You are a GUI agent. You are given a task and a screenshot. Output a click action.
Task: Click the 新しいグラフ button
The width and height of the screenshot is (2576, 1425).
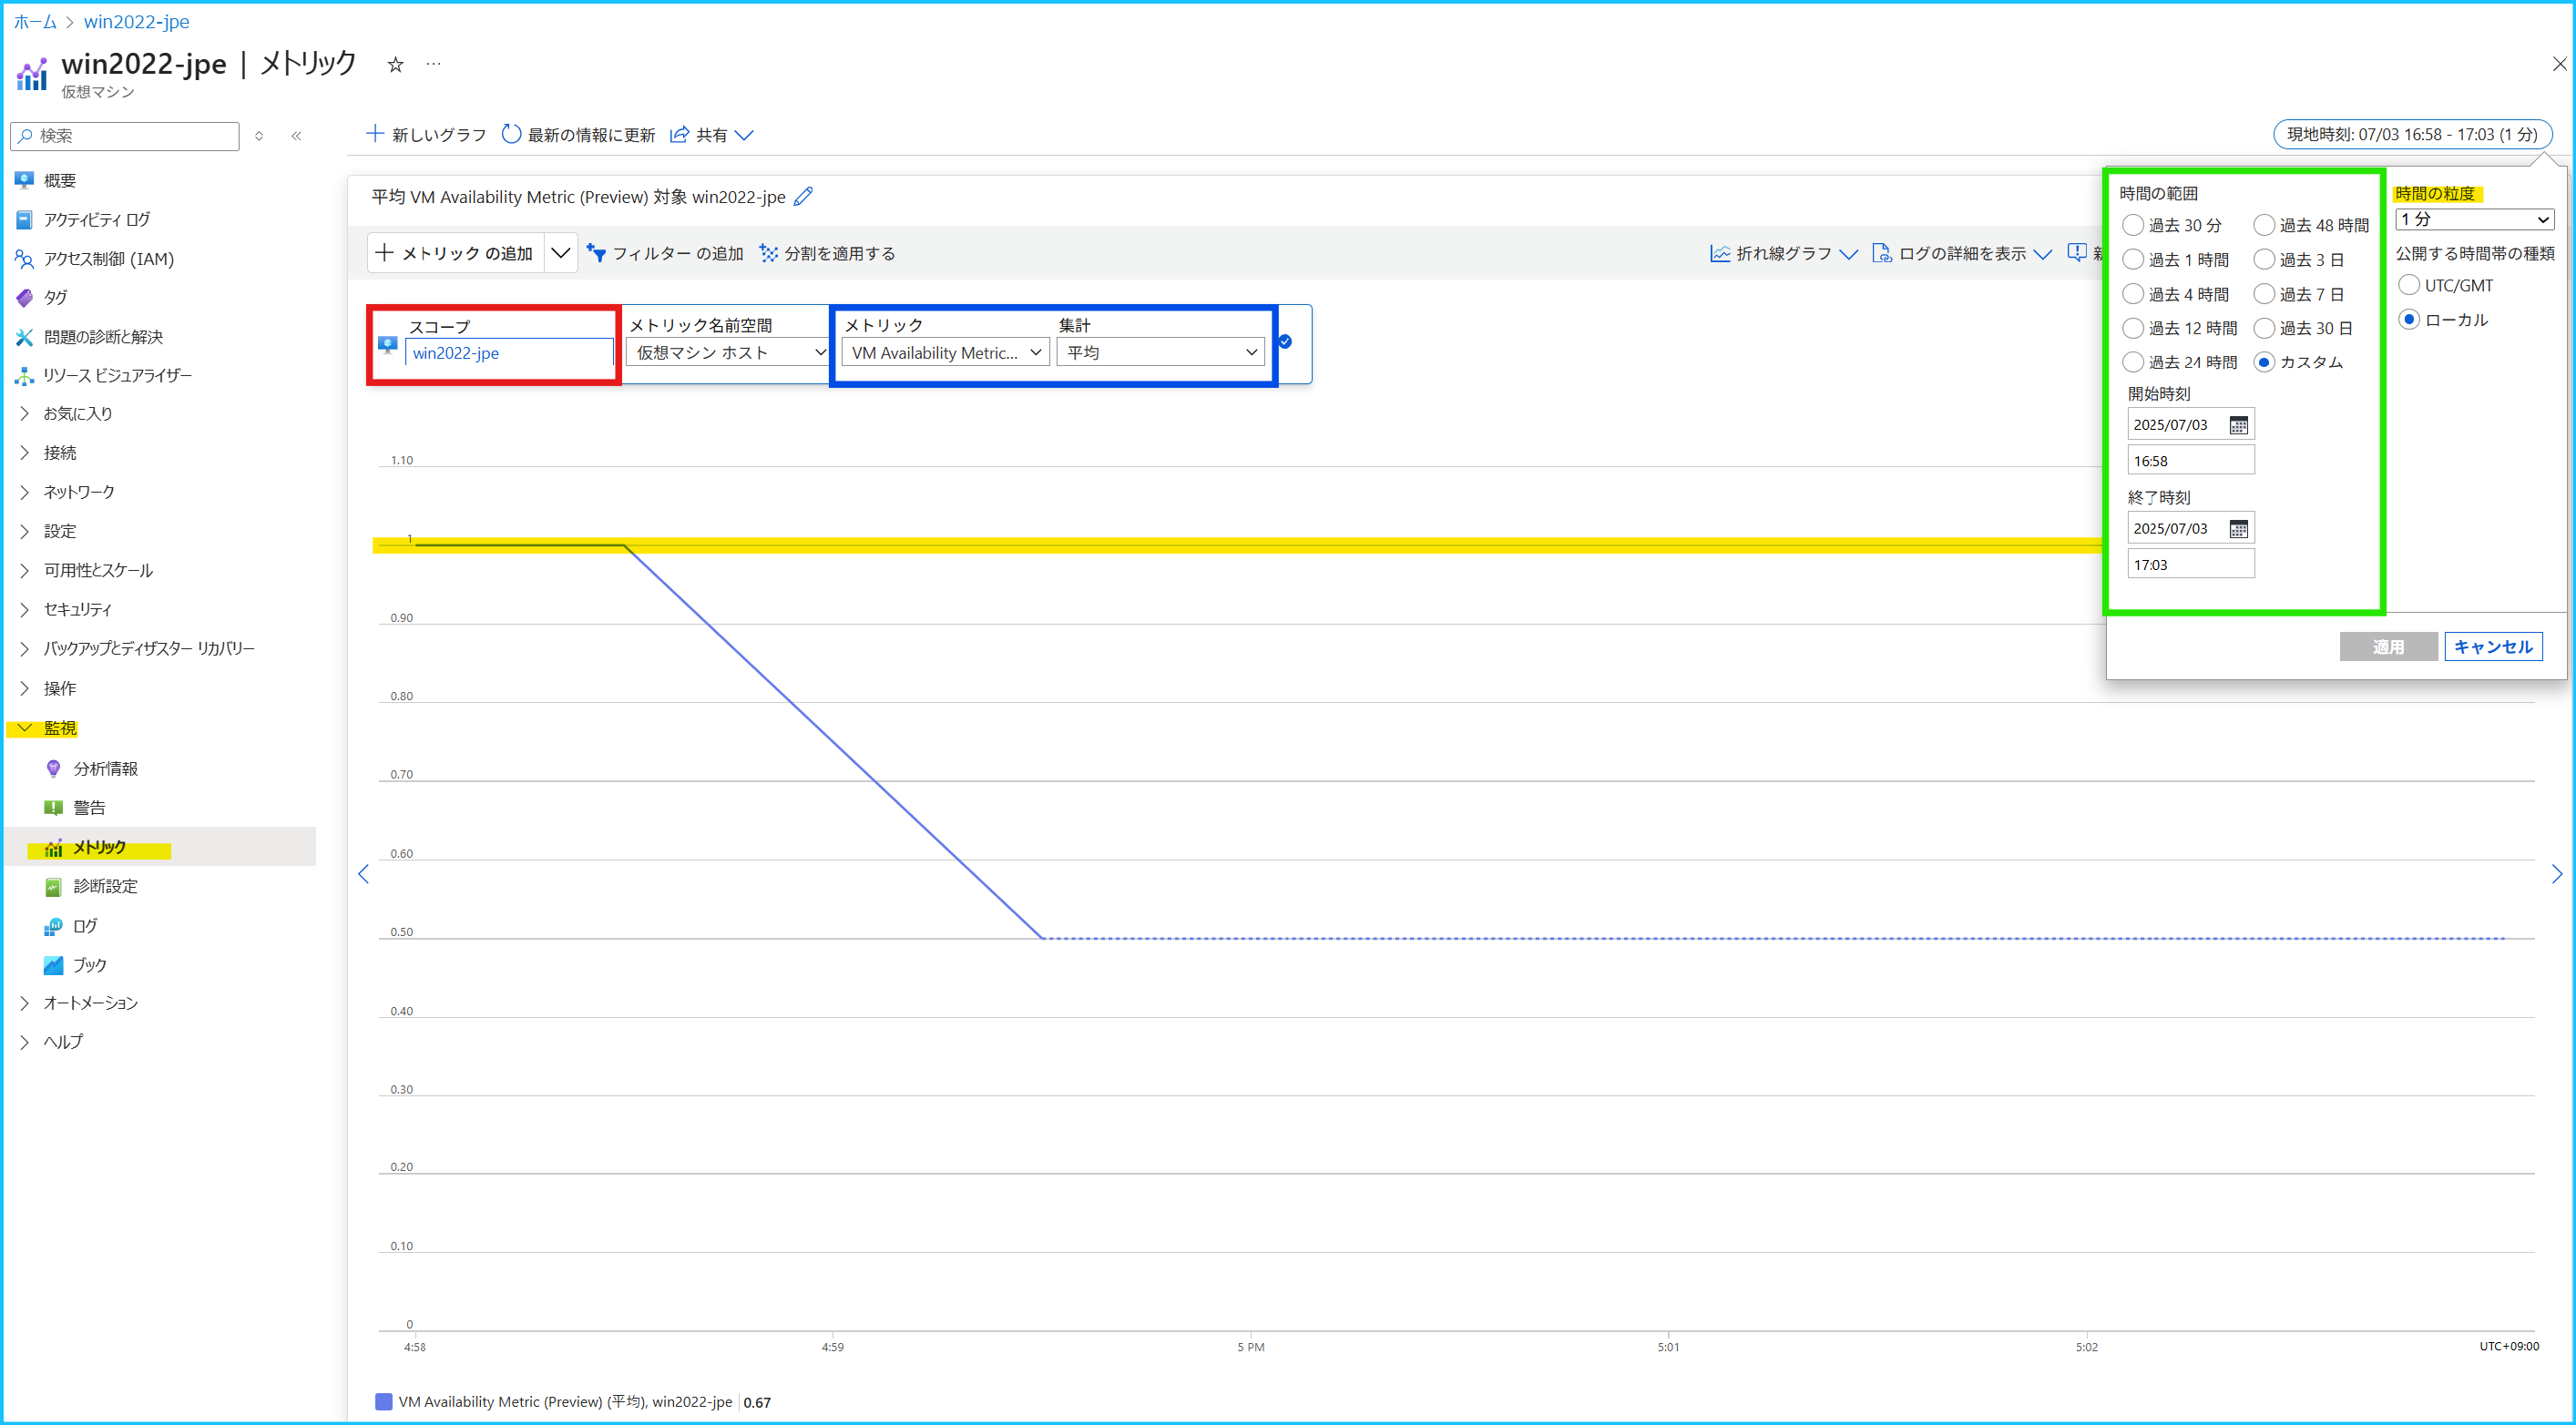click(426, 135)
